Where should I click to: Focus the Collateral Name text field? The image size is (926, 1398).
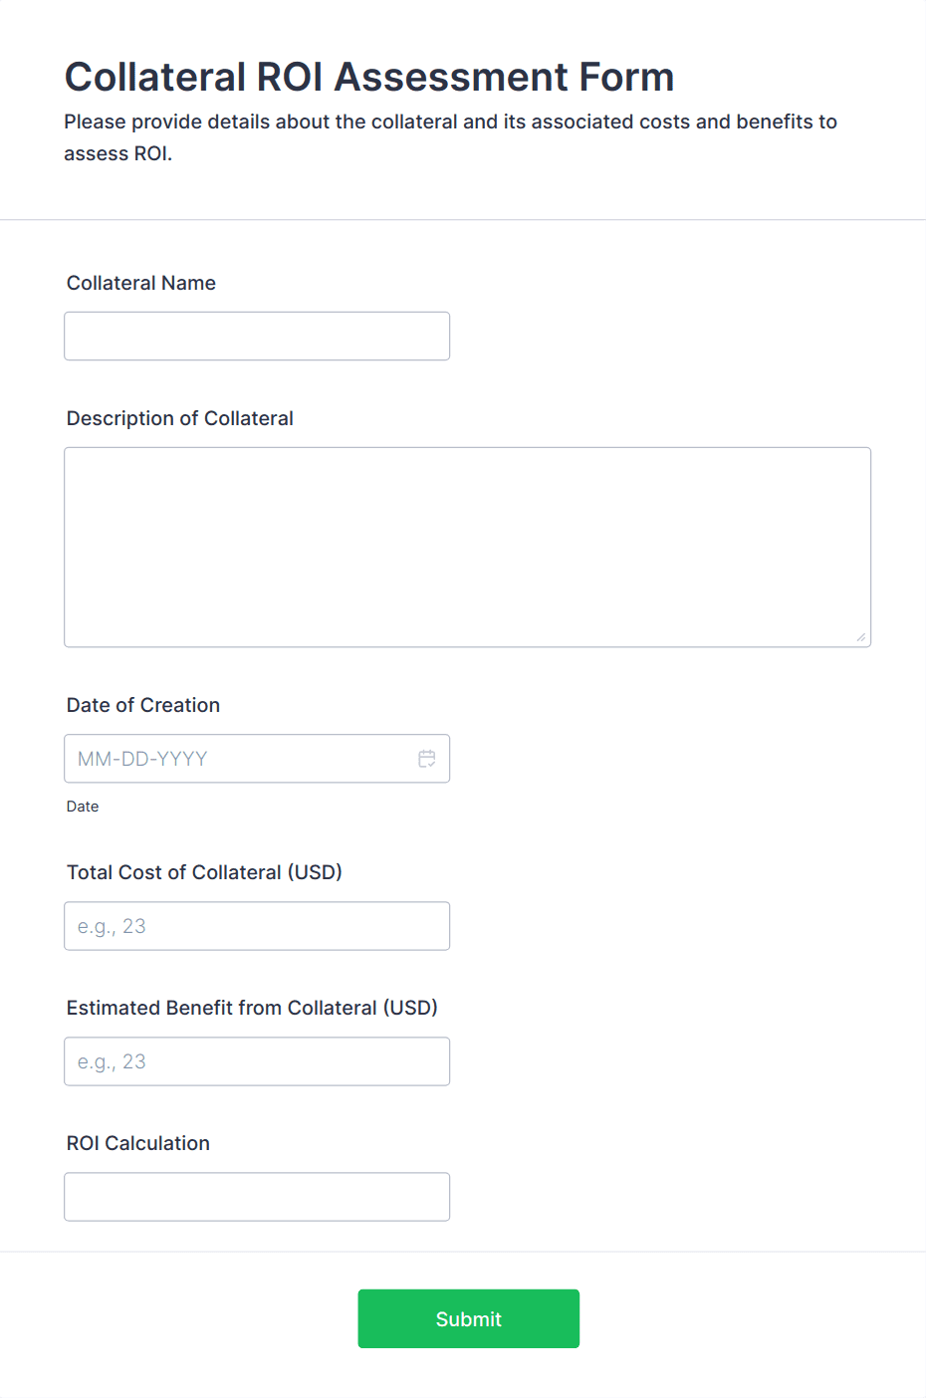point(257,337)
